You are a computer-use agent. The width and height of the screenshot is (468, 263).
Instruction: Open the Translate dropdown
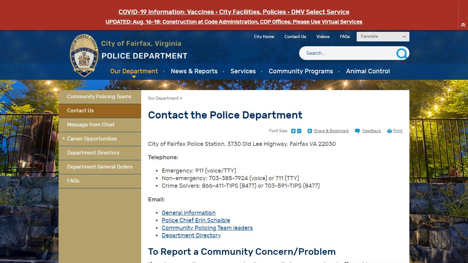383,37
